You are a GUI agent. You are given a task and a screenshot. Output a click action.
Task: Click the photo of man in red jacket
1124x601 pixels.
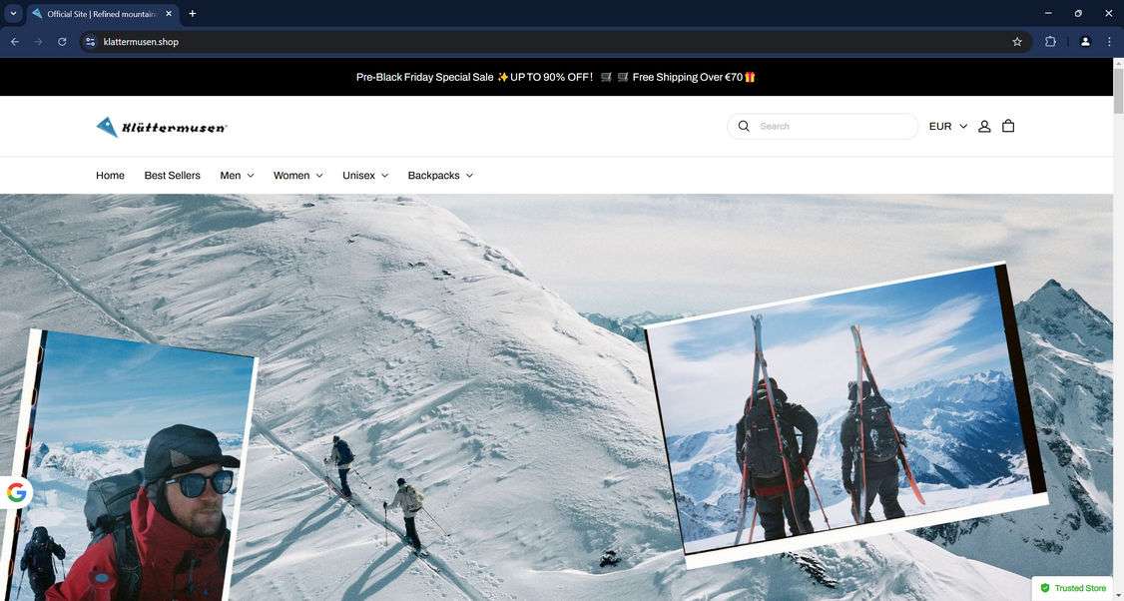[x=129, y=466]
